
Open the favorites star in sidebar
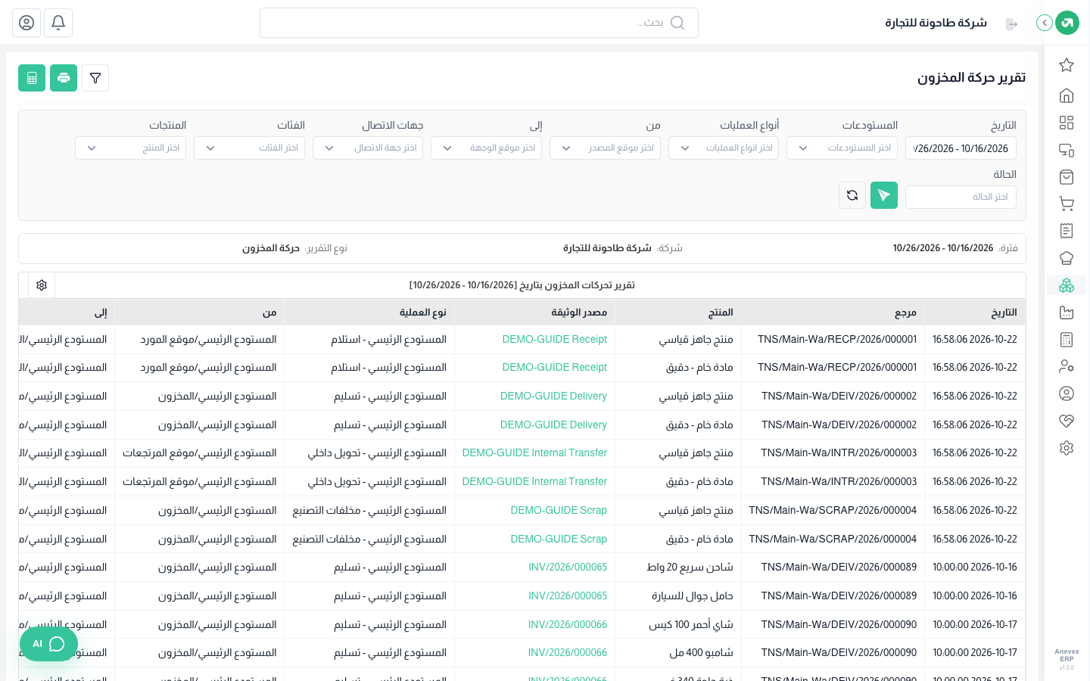(1067, 65)
